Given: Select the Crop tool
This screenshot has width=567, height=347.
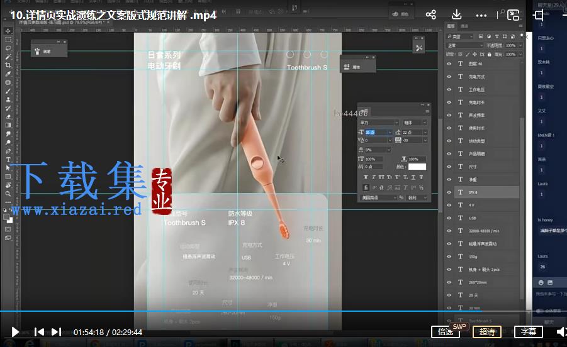Looking at the screenshot, I should [8, 65].
